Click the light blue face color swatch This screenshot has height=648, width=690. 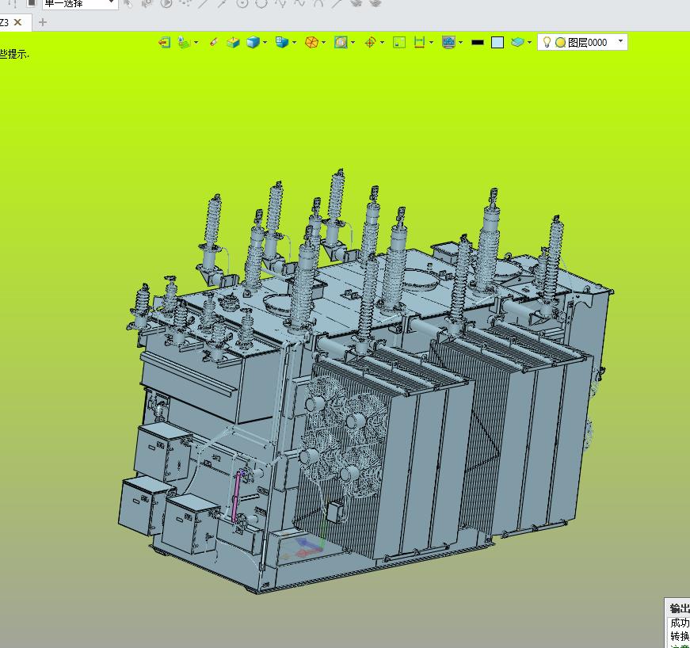pos(497,42)
